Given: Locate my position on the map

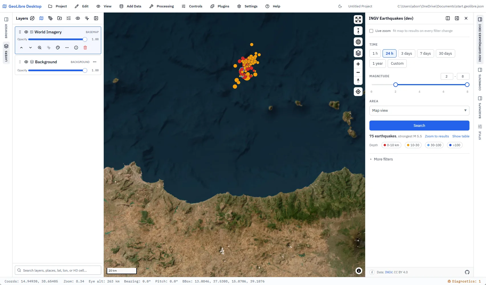Looking at the screenshot, I should tap(358, 92).
